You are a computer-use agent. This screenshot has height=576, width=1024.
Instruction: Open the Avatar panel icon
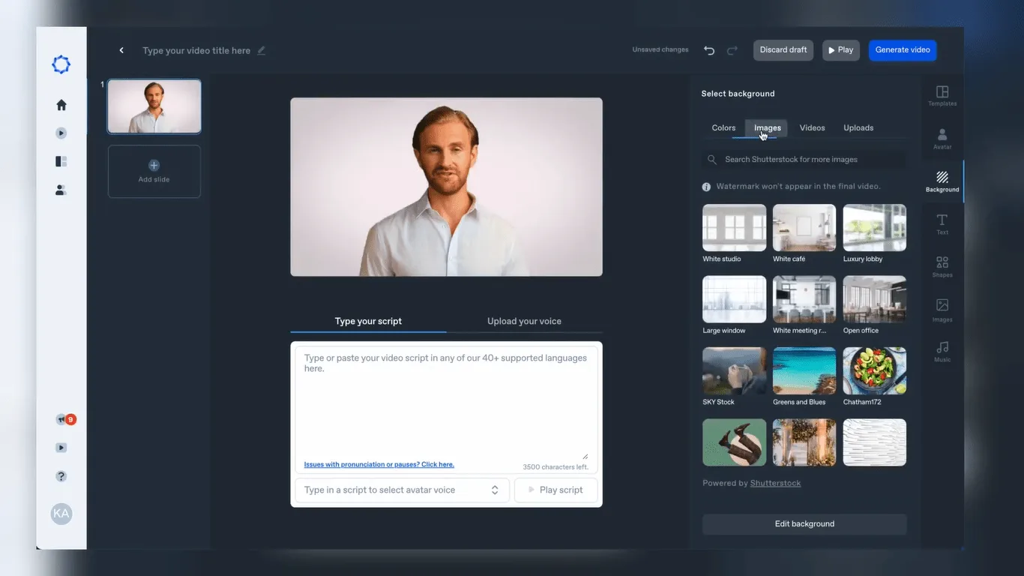tap(942, 134)
